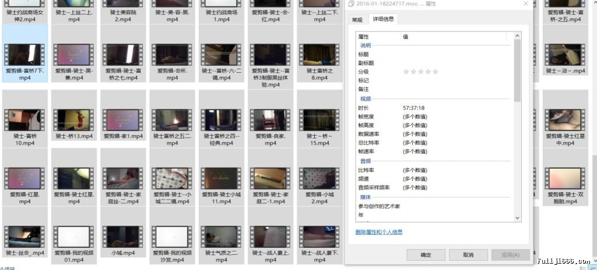Click the 爱剪辑-骑士--小城二二镜.mp4 file name

(172, 198)
